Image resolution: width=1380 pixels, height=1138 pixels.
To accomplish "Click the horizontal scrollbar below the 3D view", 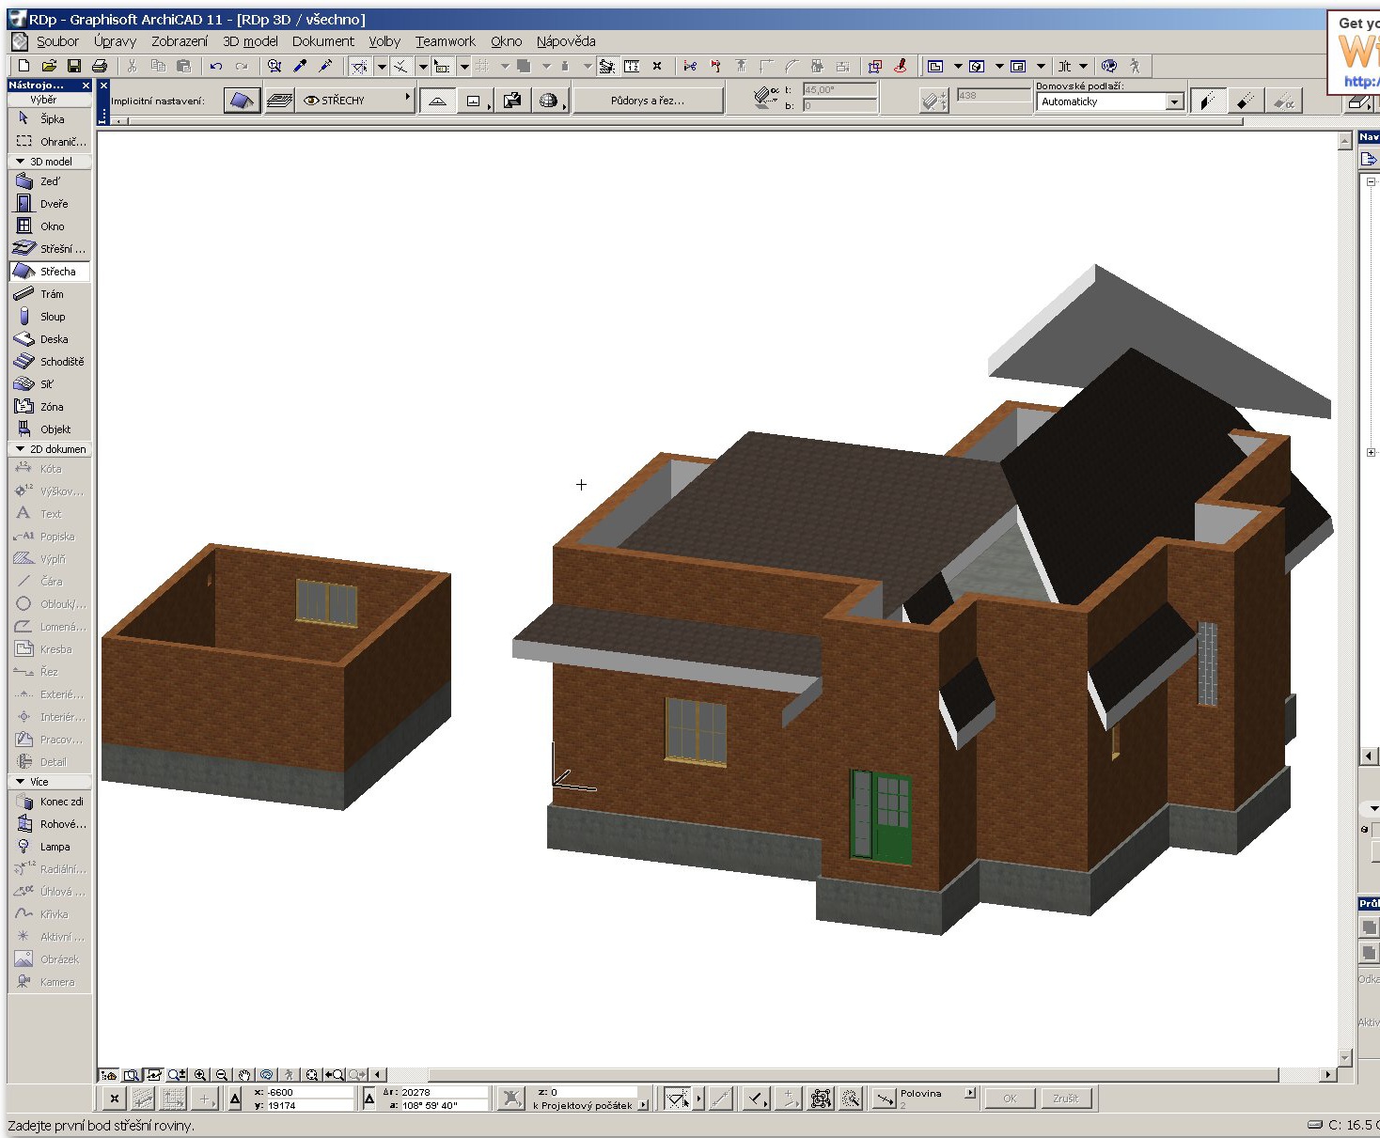I will tap(854, 1074).
